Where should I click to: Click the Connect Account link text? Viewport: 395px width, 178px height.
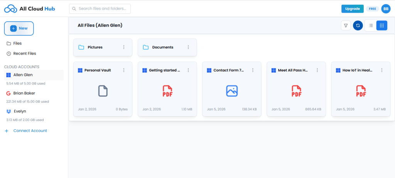30,131
